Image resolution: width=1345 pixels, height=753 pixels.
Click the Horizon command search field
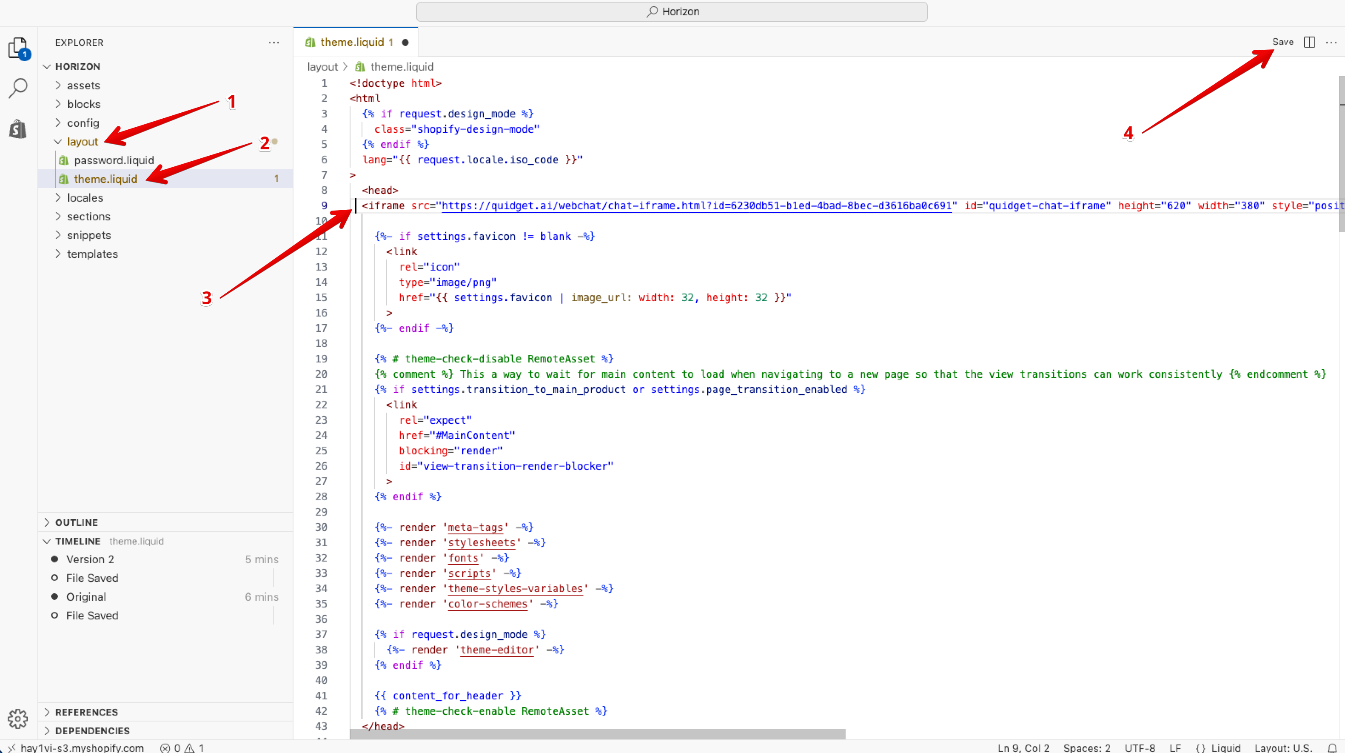point(672,11)
